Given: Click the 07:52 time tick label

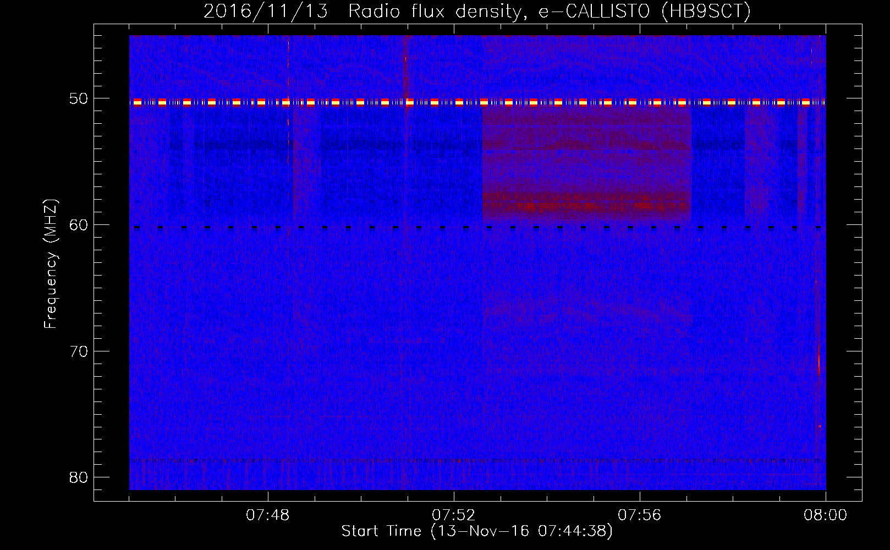Looking at the screenshot, I should point(454,515).
